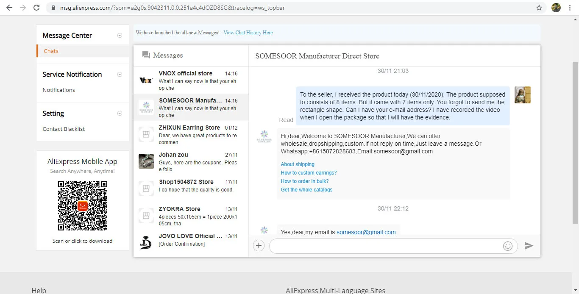
Task: Click JOVO LOVE store logo
Action: pos(146,242)
